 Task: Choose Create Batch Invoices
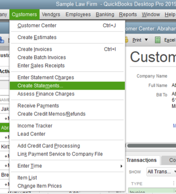tap(67, 57)
